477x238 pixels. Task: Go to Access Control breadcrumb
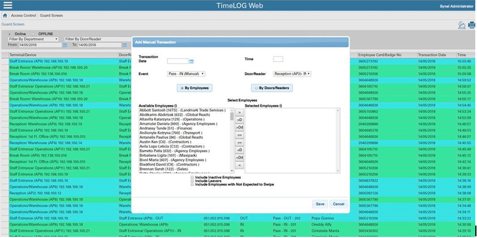click(23, 16)
